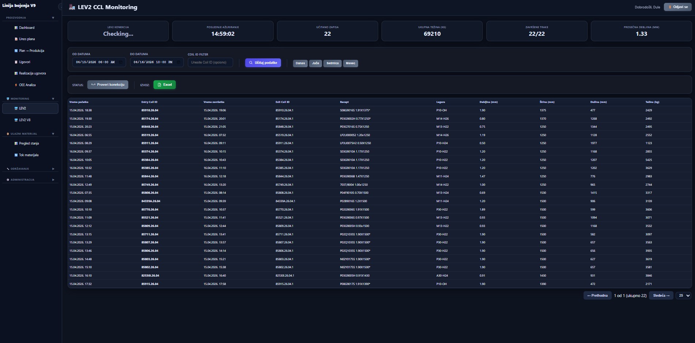This screenshot has width=695, height=343.
Task: Go to Sledeća page button
Action: point(661,296)
